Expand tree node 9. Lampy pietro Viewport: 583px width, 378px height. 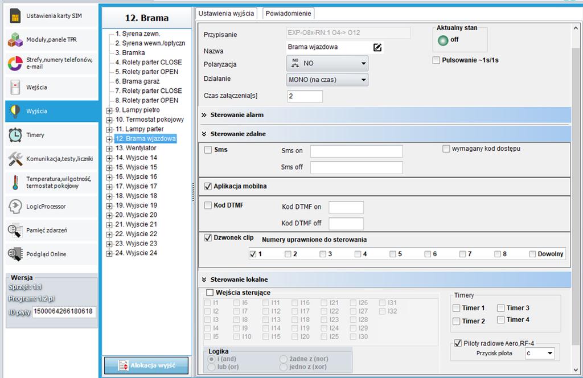point(109,110)
